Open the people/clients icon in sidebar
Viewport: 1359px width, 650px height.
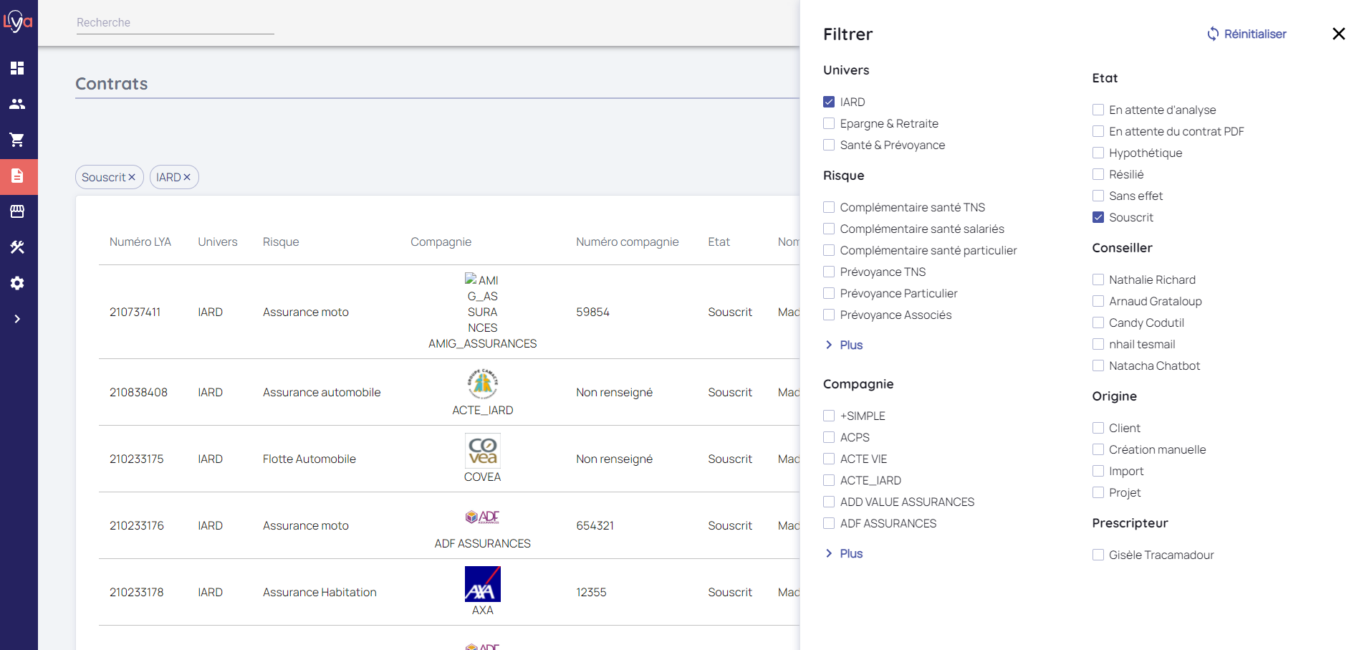pos(17,104)
